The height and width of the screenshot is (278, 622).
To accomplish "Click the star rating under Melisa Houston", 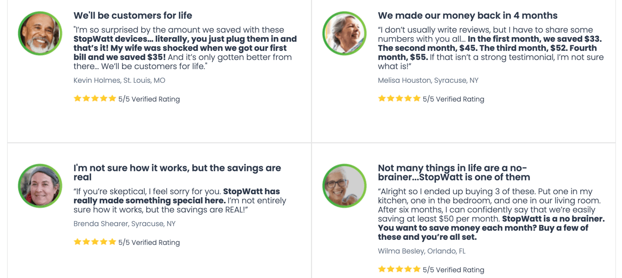I will pos(399,99).
